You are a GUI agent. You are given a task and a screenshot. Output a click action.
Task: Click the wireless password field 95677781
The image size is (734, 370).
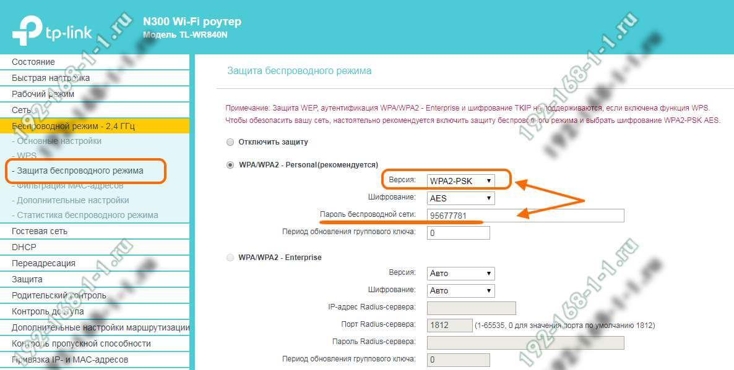click(x=525, y=216)
